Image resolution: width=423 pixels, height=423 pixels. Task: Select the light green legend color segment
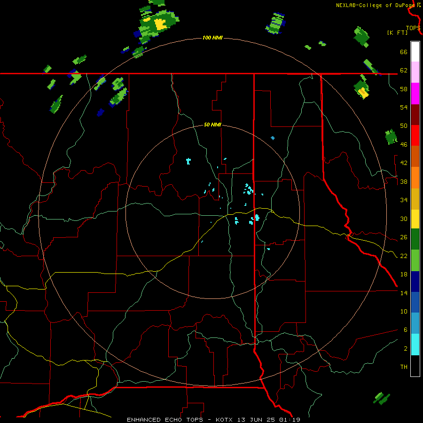[415, 260]
